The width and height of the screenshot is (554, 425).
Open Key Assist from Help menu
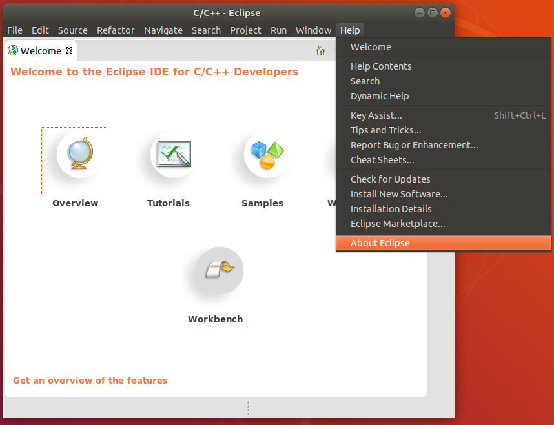(444, 115)
